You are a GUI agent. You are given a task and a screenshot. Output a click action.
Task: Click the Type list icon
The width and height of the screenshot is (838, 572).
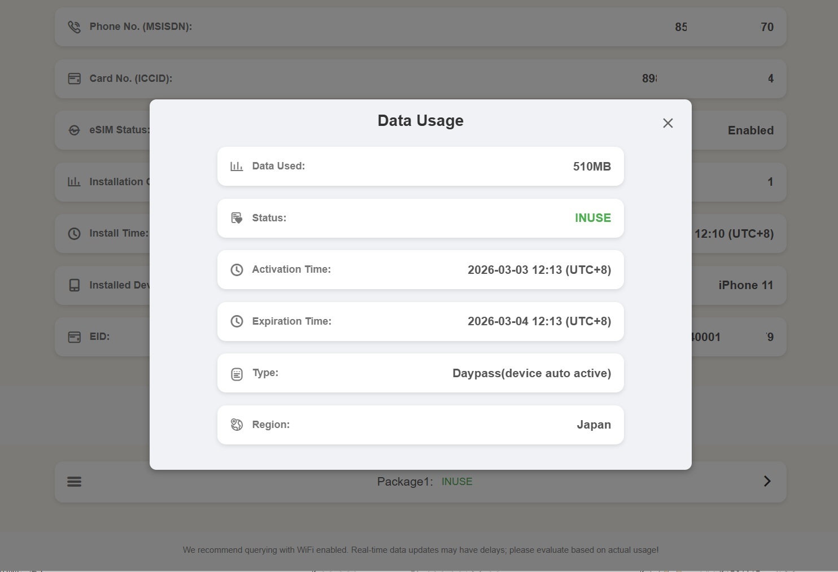[x=237, y=374]
